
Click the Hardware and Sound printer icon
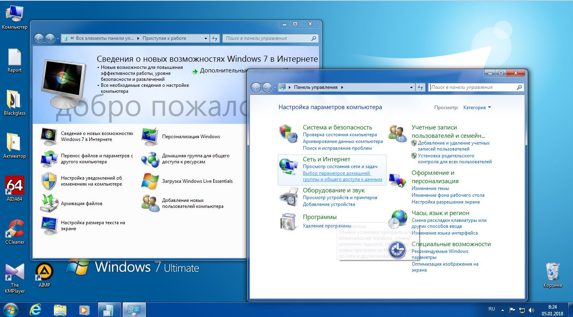point(288,197)
